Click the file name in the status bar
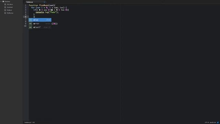Screen dimensions: 220x124 28,123
